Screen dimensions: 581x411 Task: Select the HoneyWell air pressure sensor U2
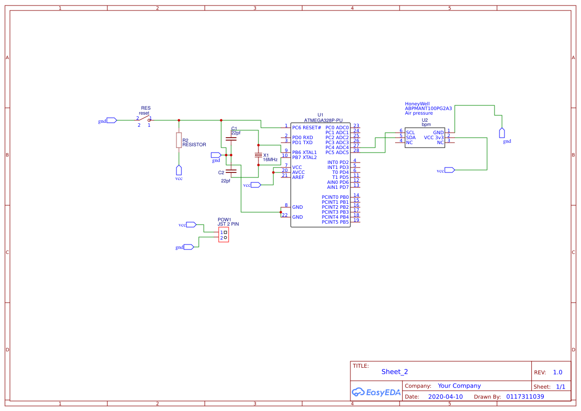pos(425,137)
